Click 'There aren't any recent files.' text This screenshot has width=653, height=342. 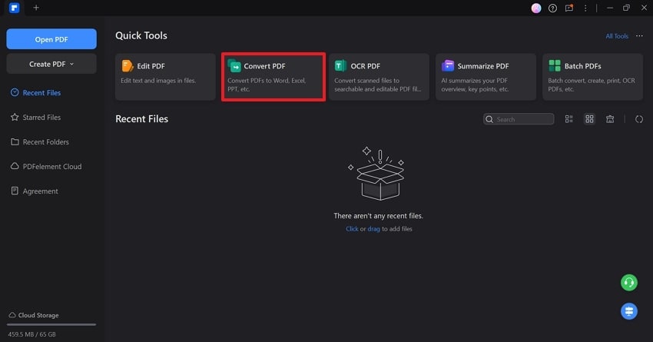[378, 216]
